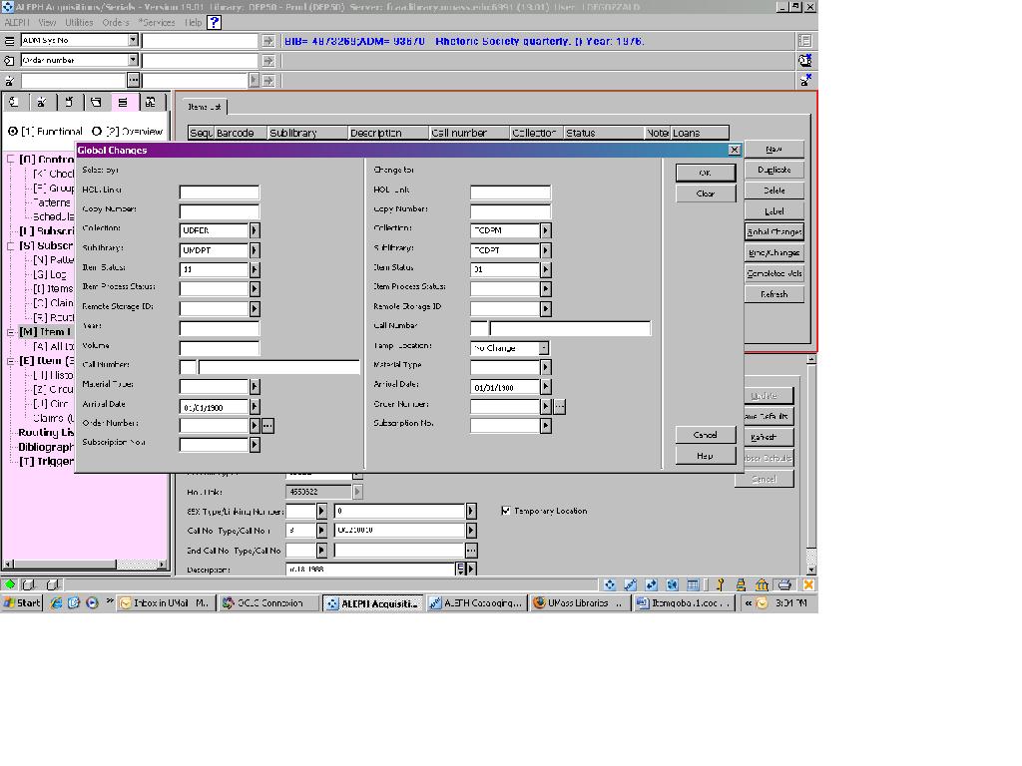The image size is (1022, 766).
Task: Select the [2] Overview radio button
Action: coord(97,131)
